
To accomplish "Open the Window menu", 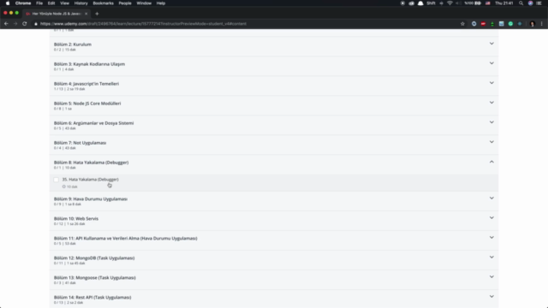I will (x=144, y=3).
